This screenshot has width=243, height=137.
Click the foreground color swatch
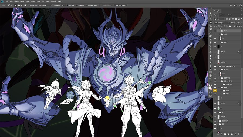[210, 88]
